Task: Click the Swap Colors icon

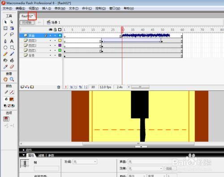Action: click(x=13, y=106)
